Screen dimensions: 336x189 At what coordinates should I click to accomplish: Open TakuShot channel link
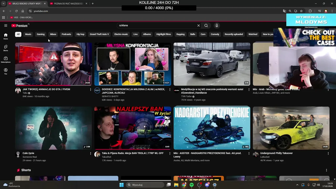pos(107,157)
